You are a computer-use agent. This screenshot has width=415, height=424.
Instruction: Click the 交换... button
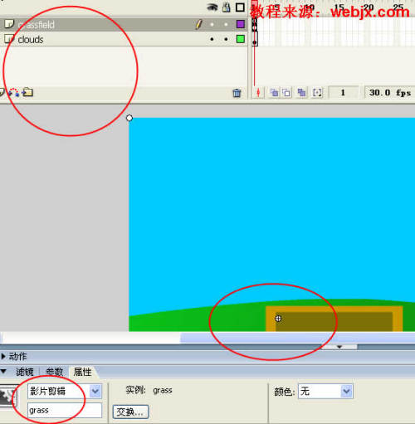tap(130, 412)
